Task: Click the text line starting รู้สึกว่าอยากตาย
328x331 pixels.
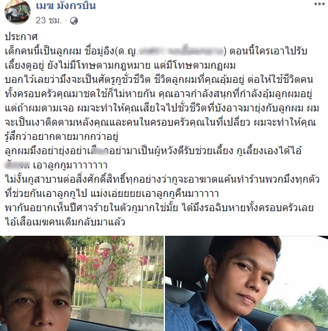Action: click(62, 137)
